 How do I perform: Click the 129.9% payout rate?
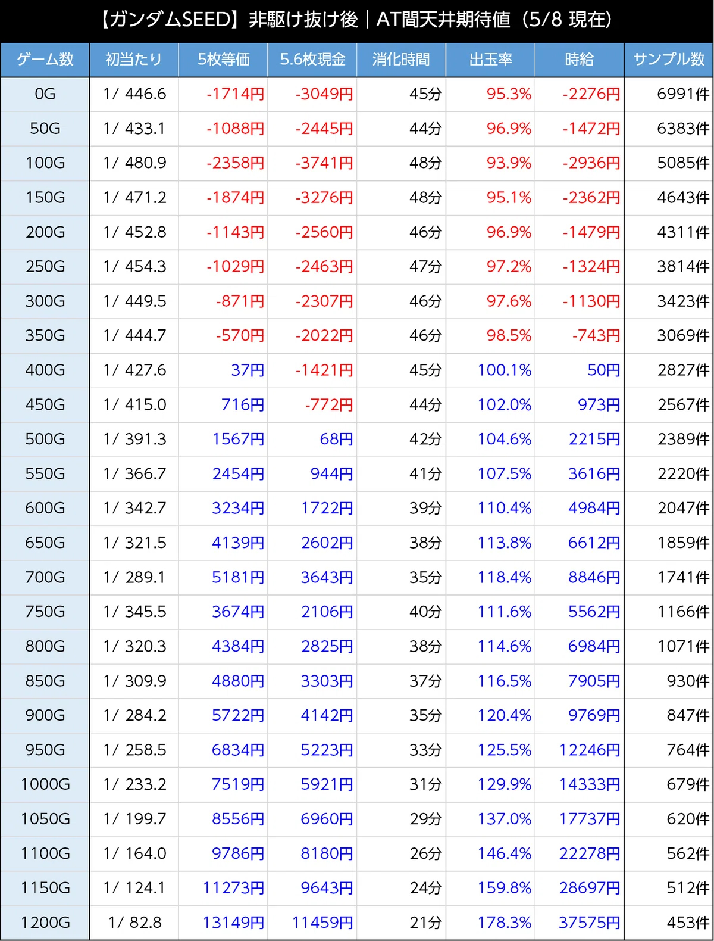coord(505,785)
